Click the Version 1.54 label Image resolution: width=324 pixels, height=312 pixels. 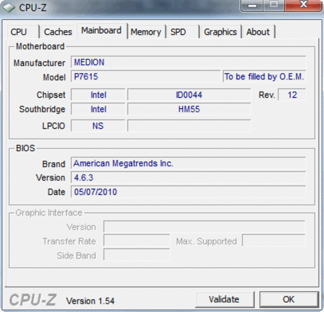coord(90,301)
